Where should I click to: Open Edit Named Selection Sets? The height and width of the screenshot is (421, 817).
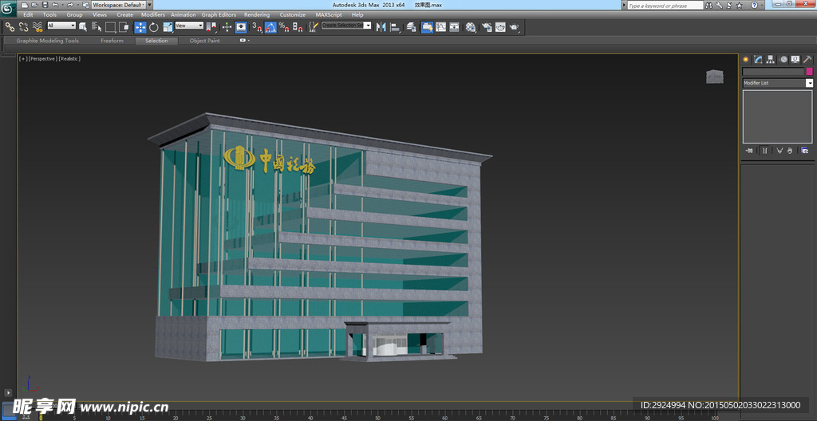[x=313, y=27]
